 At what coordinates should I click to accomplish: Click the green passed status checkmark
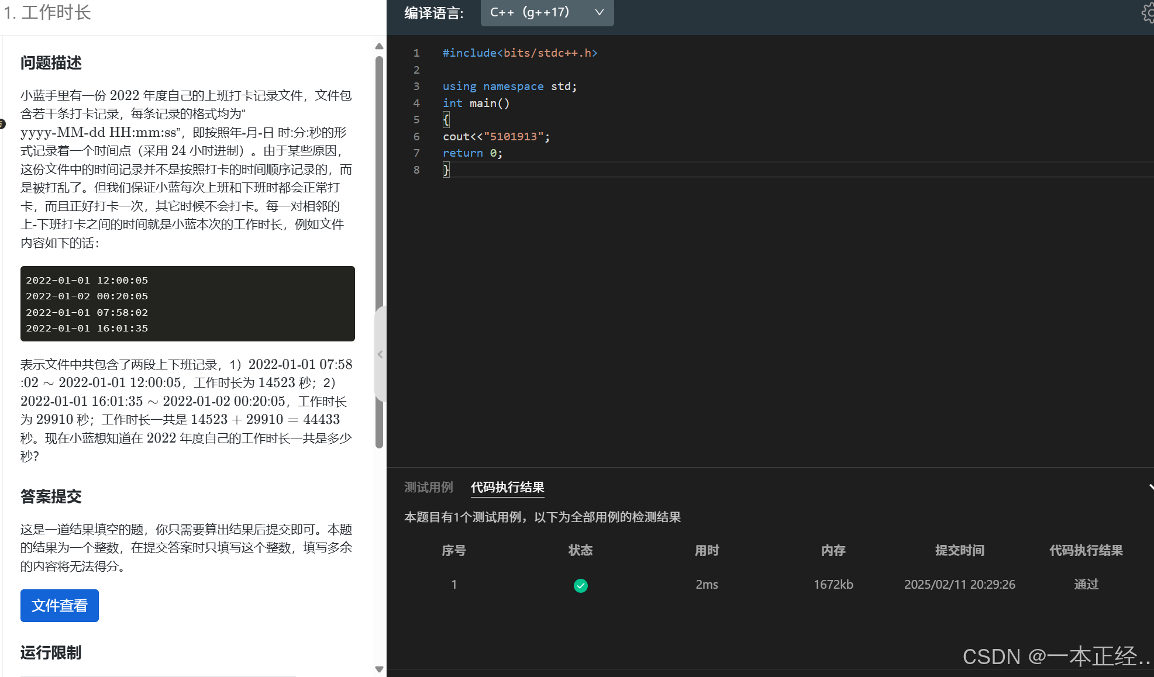(580, 585)
